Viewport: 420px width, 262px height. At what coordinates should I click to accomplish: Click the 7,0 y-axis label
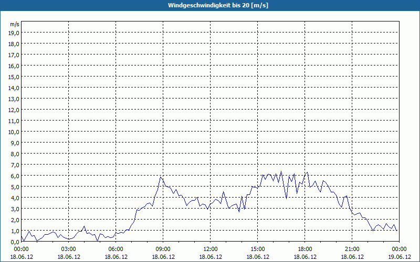pyautogui.click(x=15, y=165)
